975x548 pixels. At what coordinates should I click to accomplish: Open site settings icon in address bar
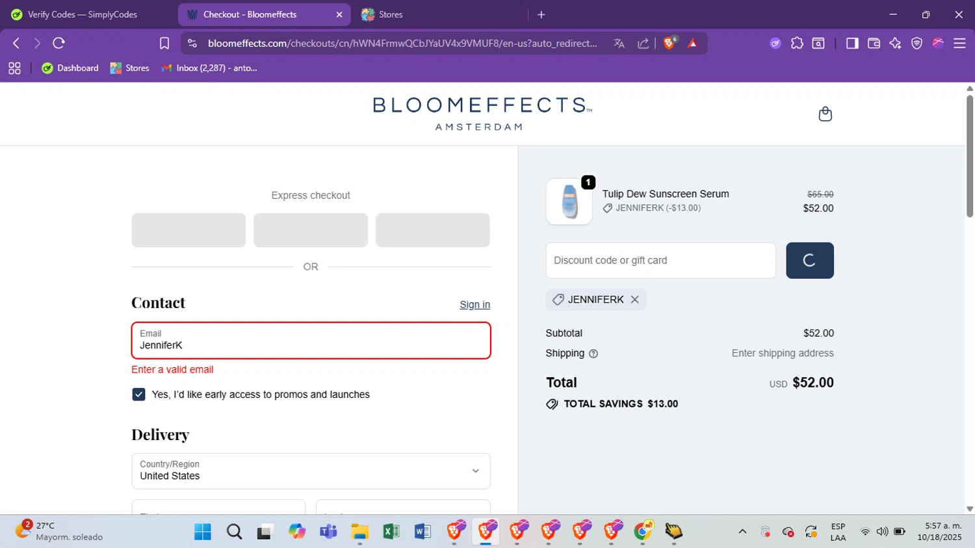pyautogui.click(x=192, y=43)
